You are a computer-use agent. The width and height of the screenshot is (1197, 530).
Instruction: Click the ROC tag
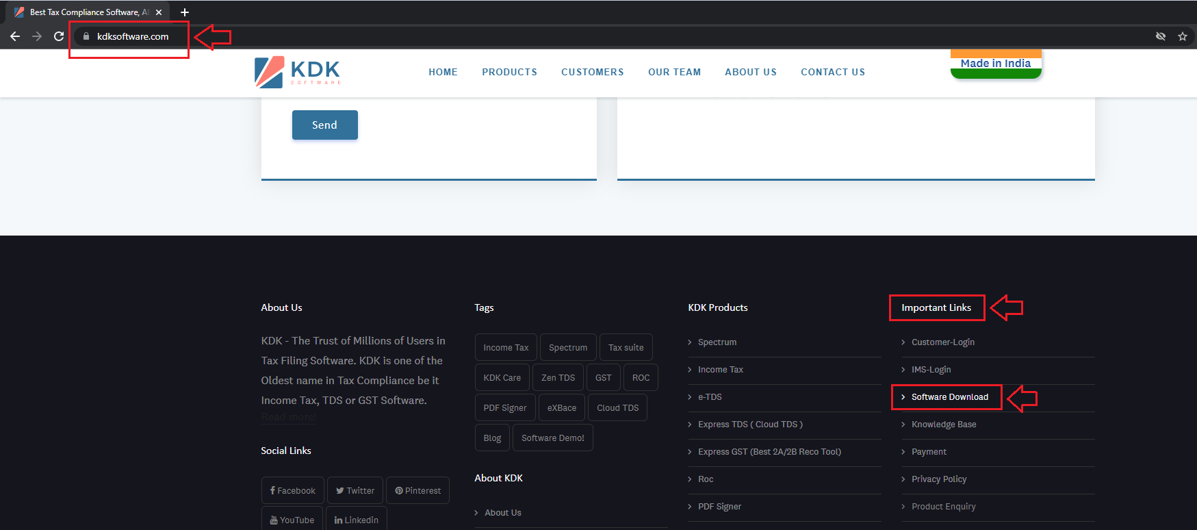(x=641, y=377)
